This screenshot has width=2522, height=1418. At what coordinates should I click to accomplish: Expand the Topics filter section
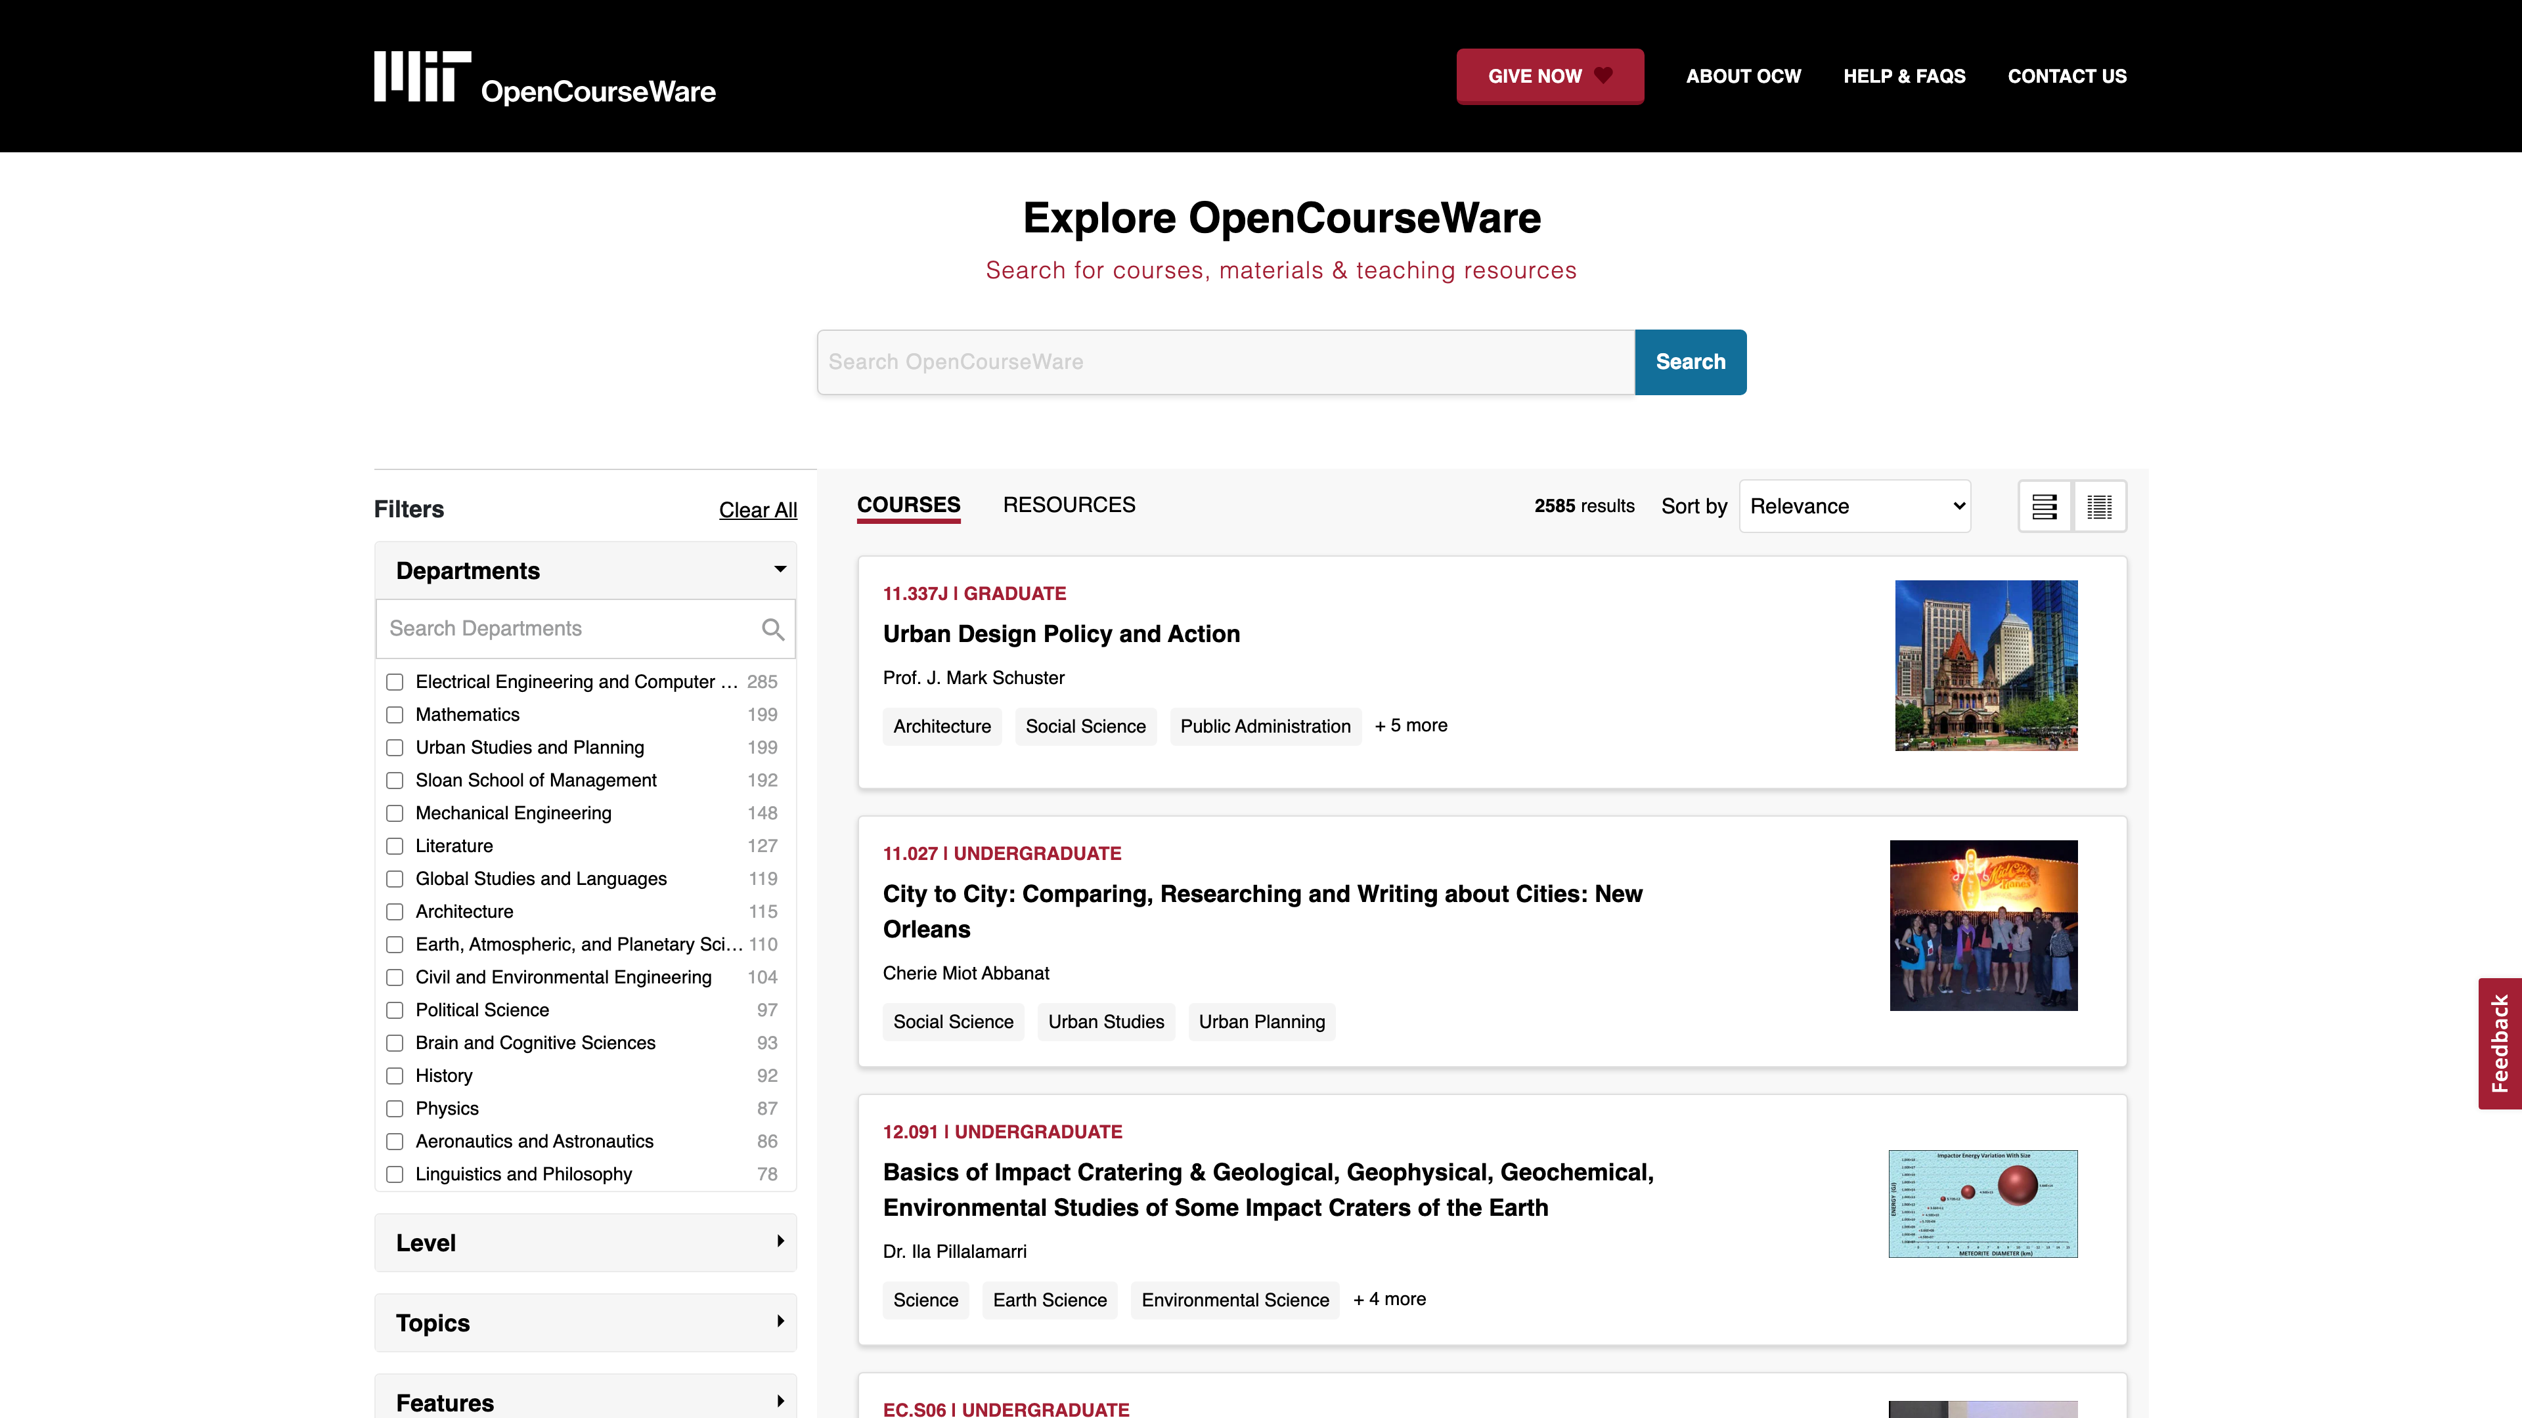[x=585, y=1323]
